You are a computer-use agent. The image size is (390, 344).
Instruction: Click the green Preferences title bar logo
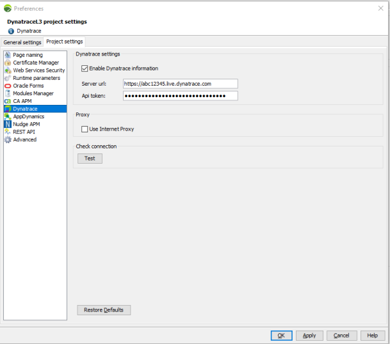[8, 8]
